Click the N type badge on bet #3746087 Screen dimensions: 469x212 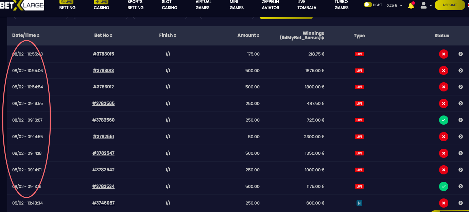pyautogui.click(x=359, y=203)
